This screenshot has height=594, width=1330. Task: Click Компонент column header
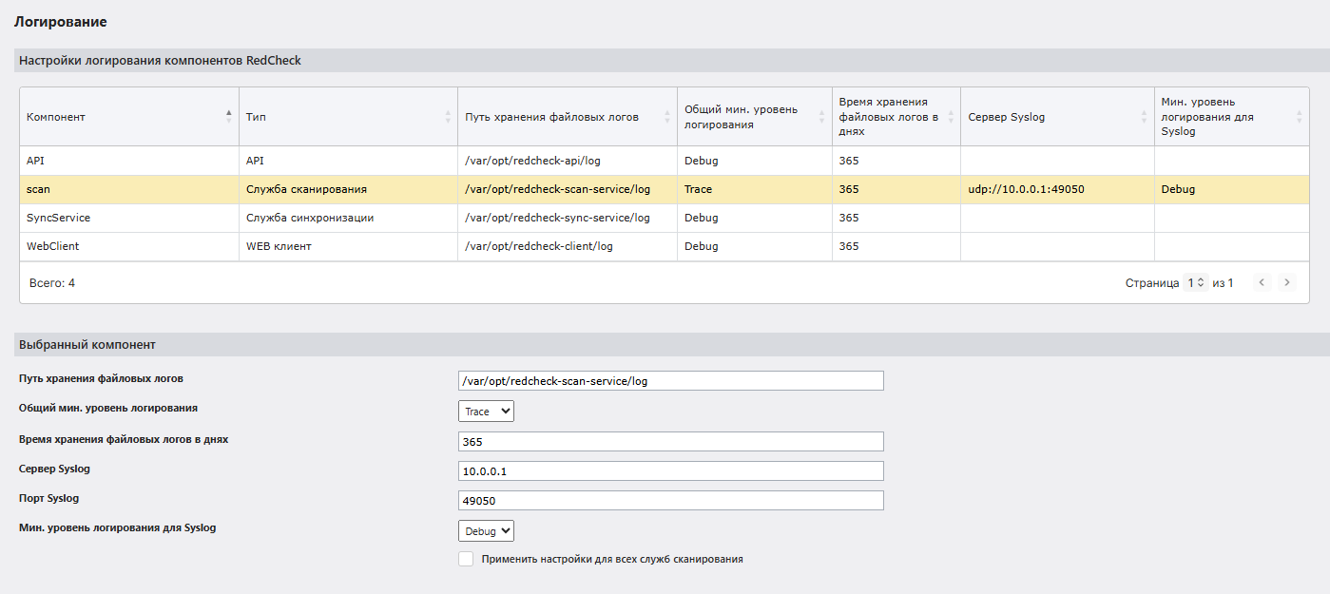(x=129, y=117)
